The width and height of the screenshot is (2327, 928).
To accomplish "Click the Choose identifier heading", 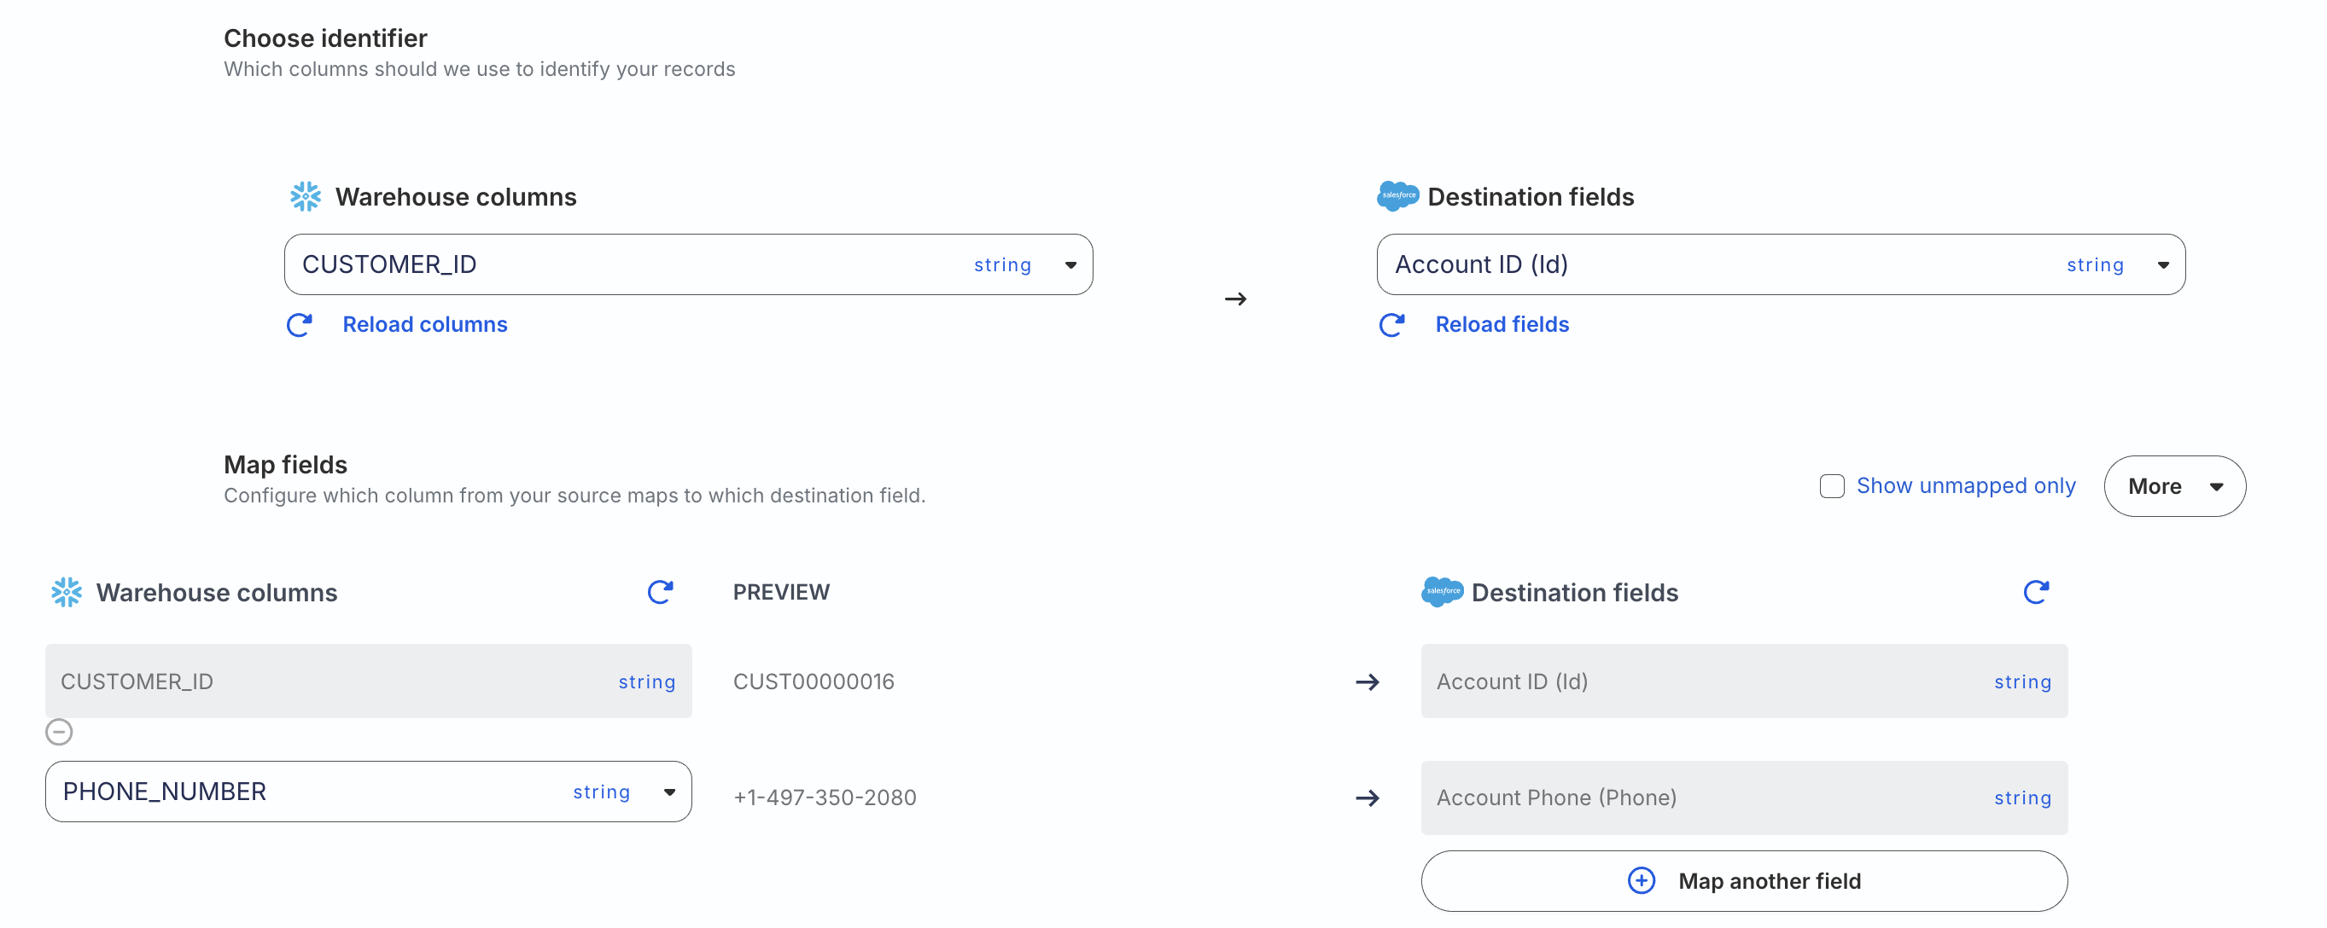I will [325, 39].
